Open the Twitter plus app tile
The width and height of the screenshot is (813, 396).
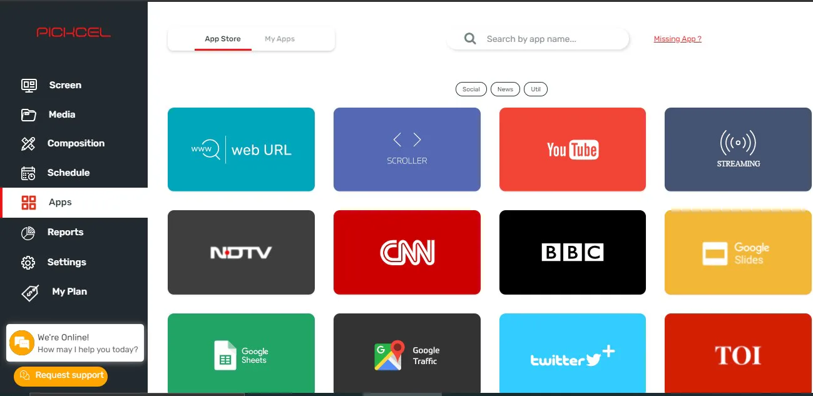pyautogui.click(x=573, y=353)
